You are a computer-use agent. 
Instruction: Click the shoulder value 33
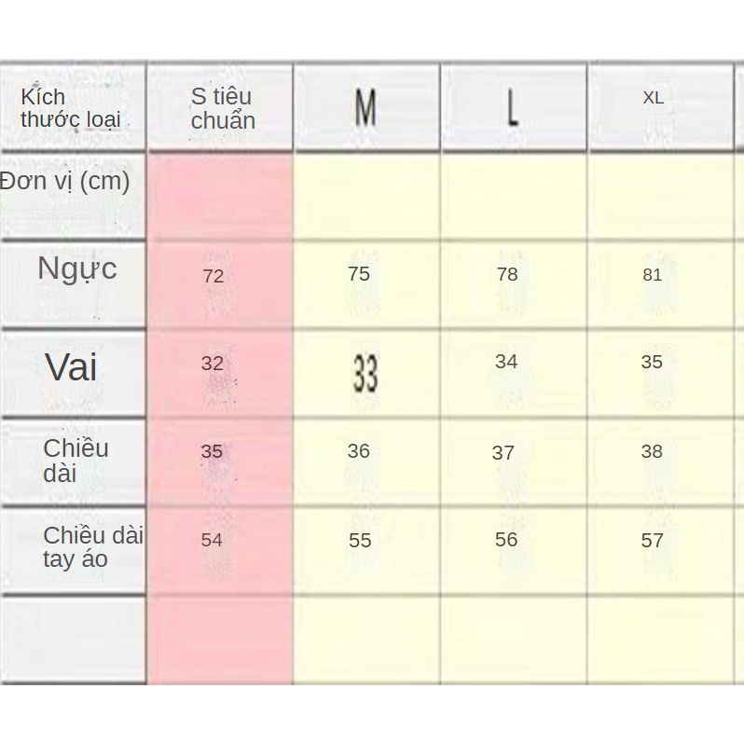[365, 374]
